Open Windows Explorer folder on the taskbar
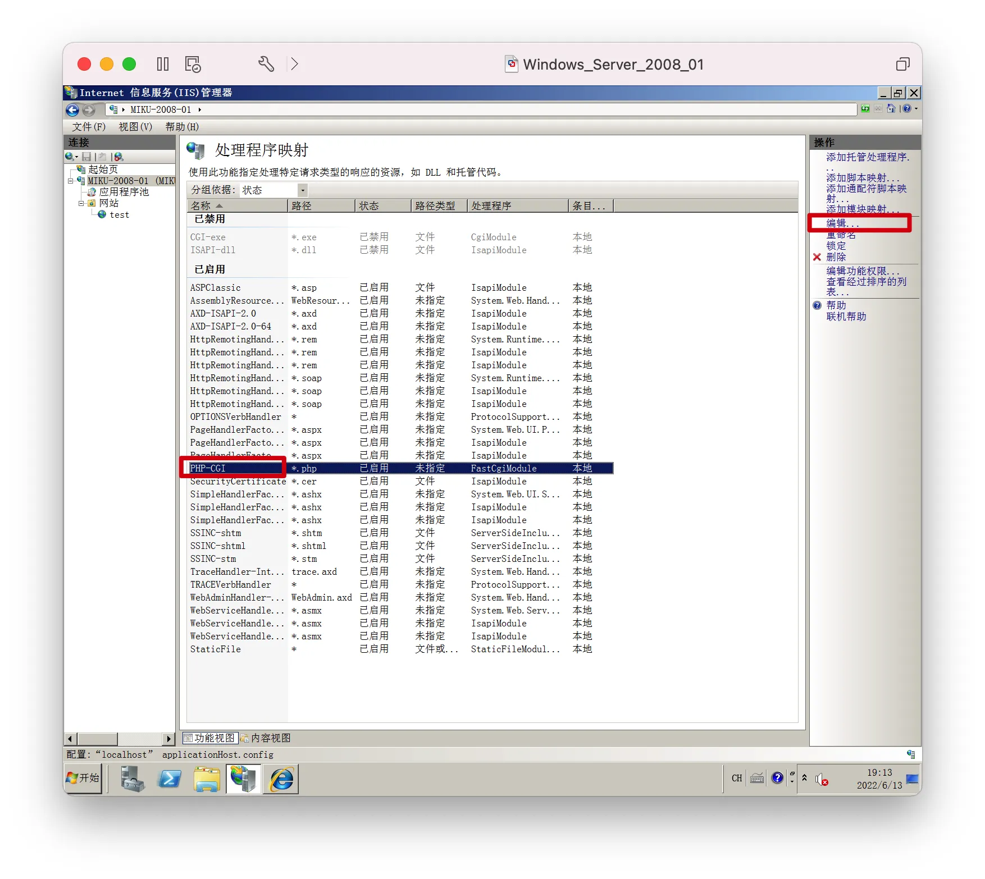This screenshot has height=879, width=985. point(207,779)
